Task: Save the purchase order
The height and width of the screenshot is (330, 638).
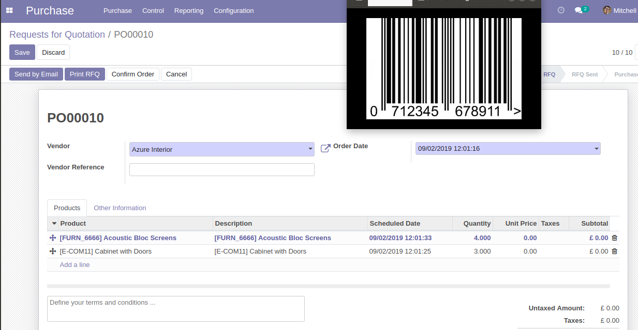Action: (22, 52)
